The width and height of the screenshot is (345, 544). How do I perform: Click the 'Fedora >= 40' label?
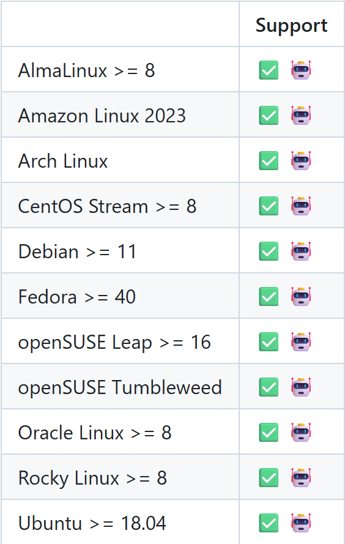coord(76,297)
